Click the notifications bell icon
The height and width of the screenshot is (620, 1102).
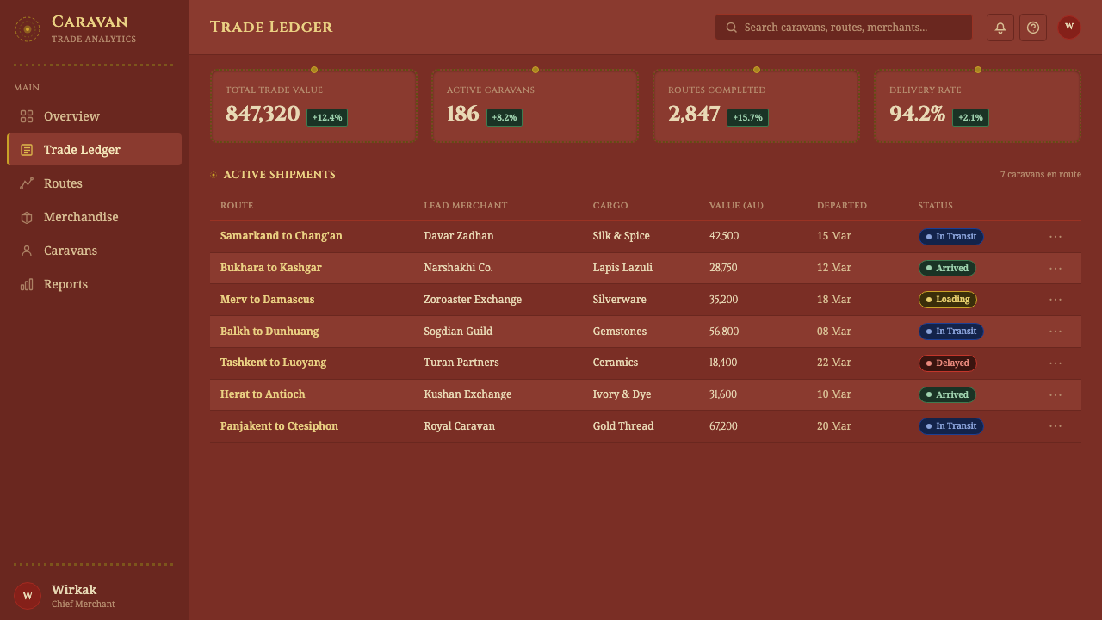[x=1000, y=28]
